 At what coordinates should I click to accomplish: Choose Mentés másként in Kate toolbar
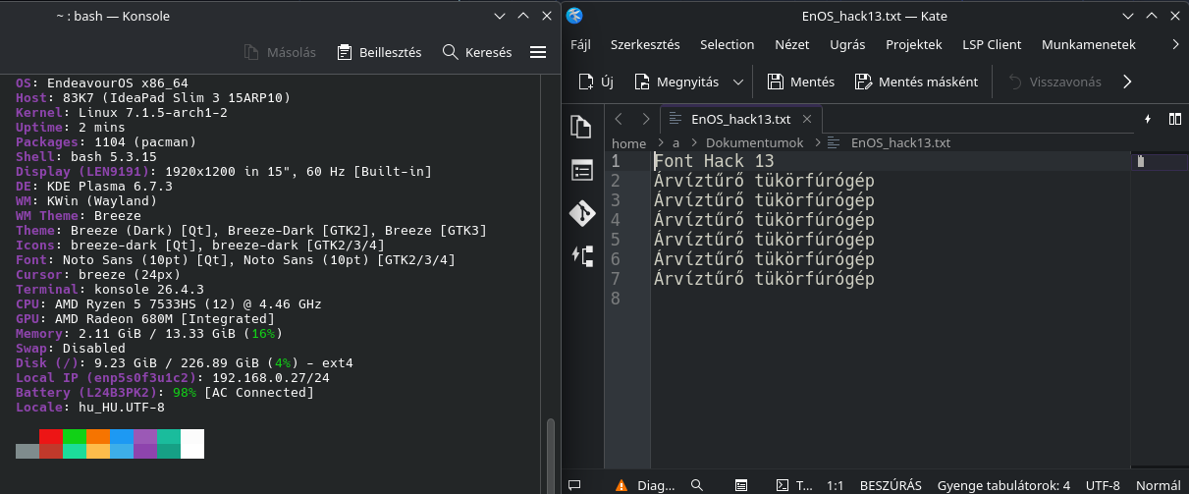coord(916,82)
